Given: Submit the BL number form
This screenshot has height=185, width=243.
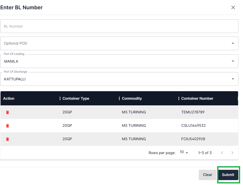Looking at the screenshot, I should [228, 175].
